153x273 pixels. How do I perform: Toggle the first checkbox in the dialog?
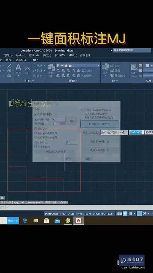(x=36, y=114)
